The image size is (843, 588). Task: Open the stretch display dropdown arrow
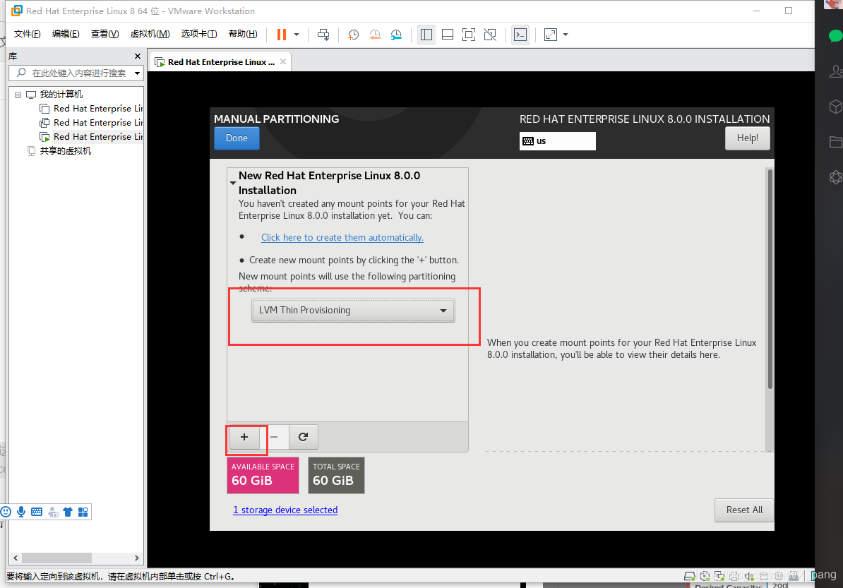566,35
